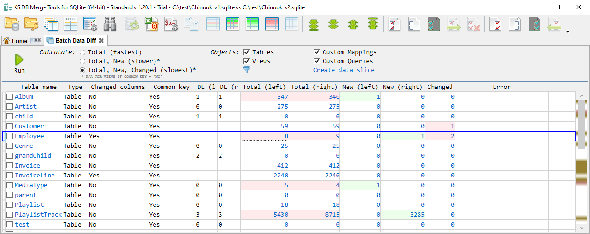Click the dark inverted-checks icon beside right-arrow merge
Viewport: 590px width, 234px height.
pos(434,24)
